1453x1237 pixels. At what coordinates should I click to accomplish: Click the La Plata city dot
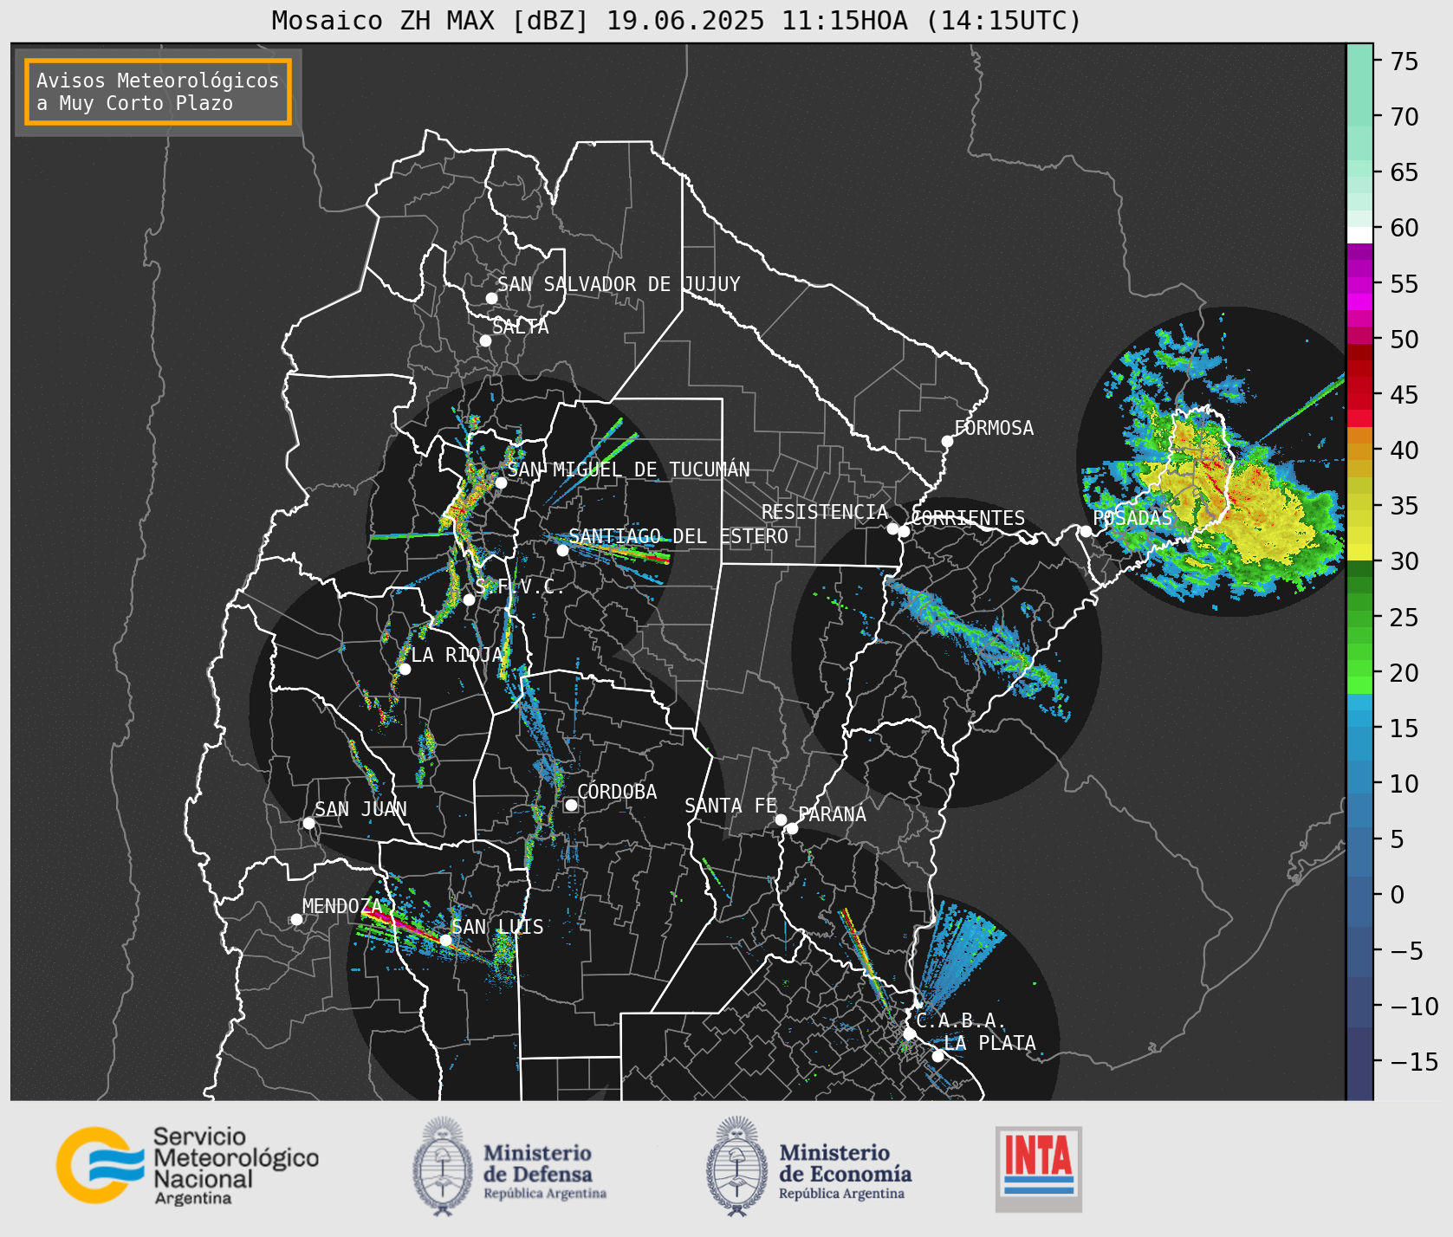tap(937, 1056)
